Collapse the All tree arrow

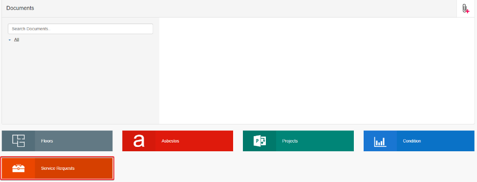pyautogui.click(x=10, y=40)
